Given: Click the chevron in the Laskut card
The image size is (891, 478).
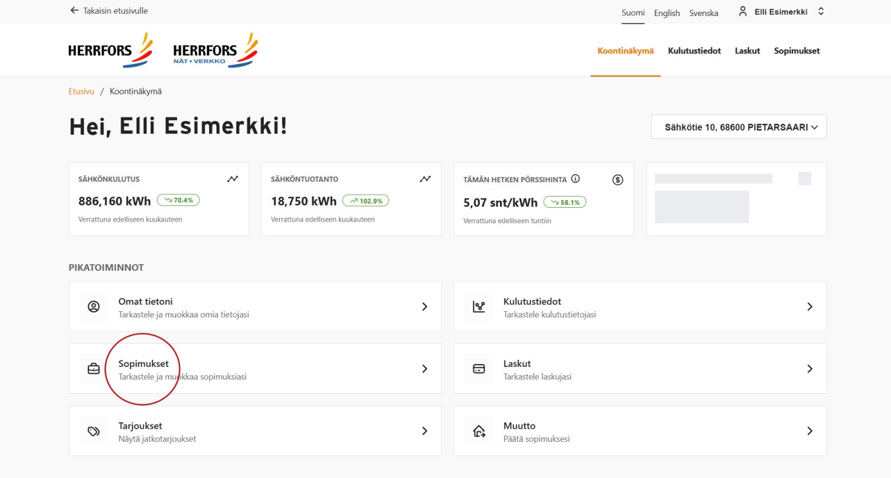Looking at the screenshot, I should coord(810,369).
